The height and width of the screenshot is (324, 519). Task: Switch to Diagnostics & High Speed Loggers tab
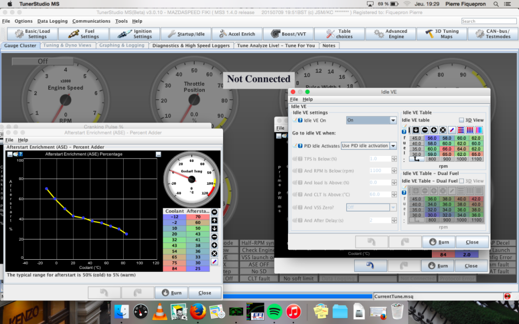tap(191, 46)
